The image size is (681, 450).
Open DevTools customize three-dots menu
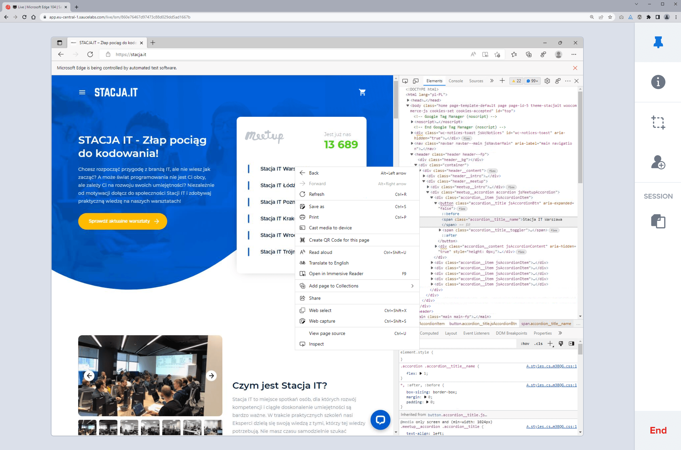pos(568,81)
